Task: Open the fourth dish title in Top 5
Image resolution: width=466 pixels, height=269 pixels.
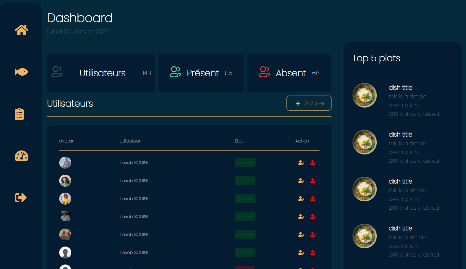Action: pyautogui.click(x=400, y=228)
